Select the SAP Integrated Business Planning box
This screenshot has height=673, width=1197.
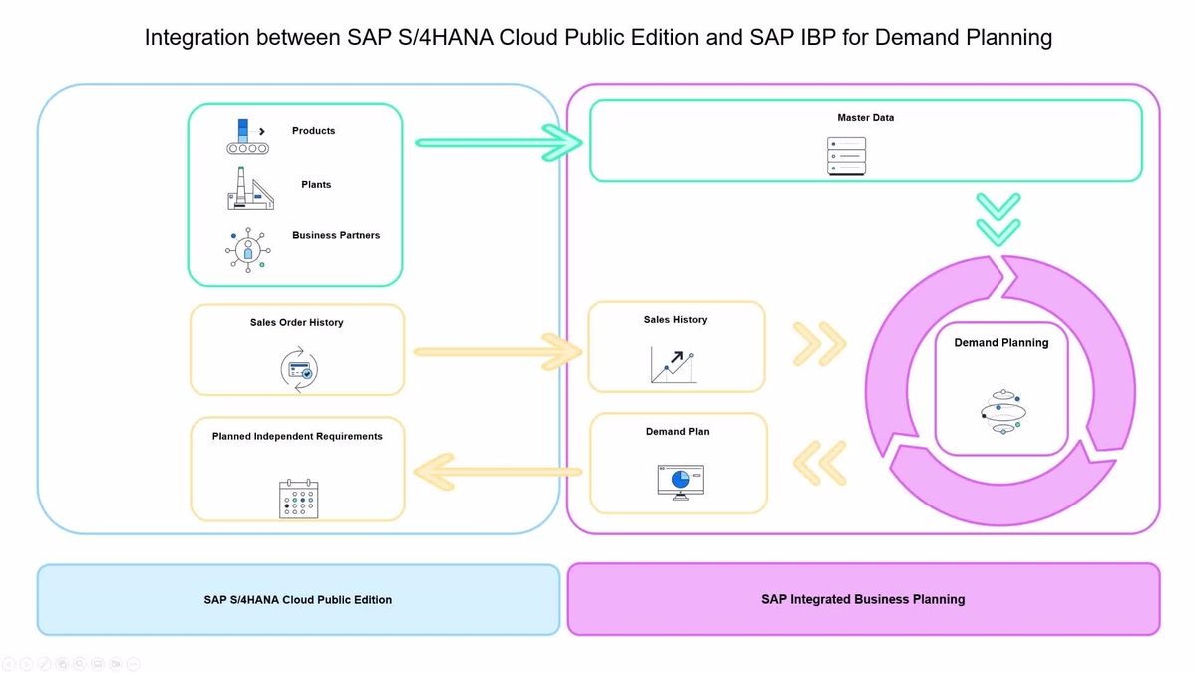pyautogui.click(x=863, y=599)
